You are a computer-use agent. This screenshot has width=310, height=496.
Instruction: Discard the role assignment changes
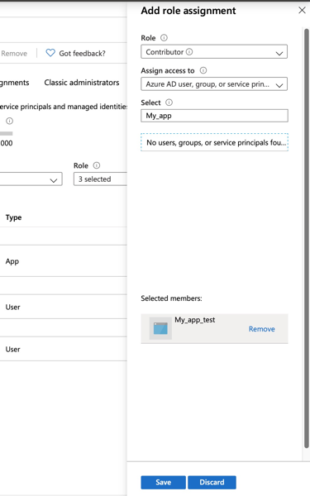coord(212,482)
